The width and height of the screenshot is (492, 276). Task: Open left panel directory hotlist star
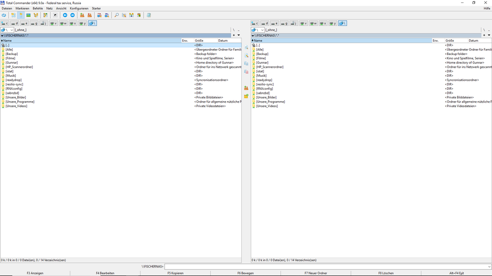(x=234, y=35)
